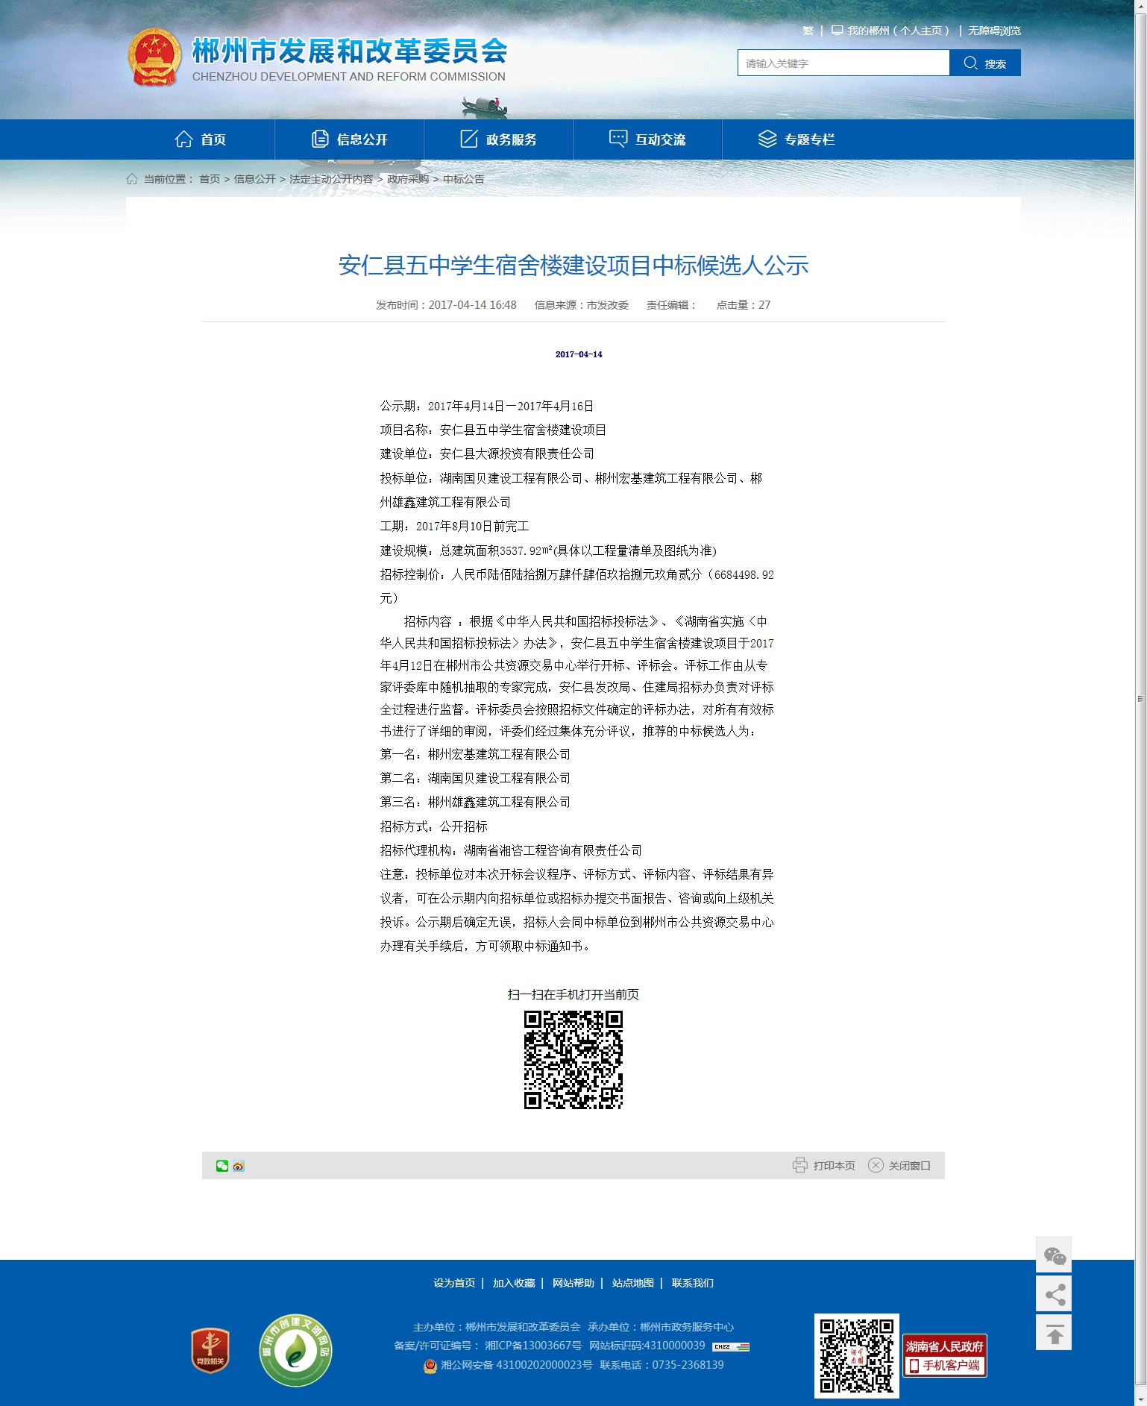The width and height of the screenshot is (1147, 1406).
Task: Click breadcrumb link 法定主动公开内容
Action: point(331,179)
